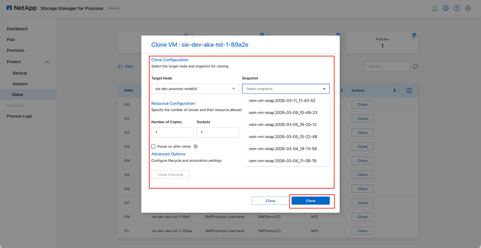This screenshot has height=248, width=481.
Task: Click the VM search field
Action: [387, 66]
